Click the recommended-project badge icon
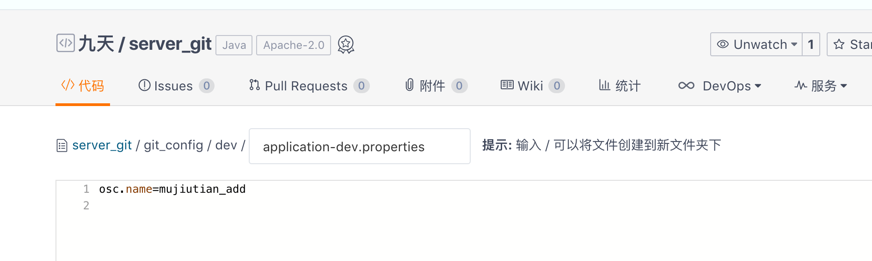 point(346,45)
